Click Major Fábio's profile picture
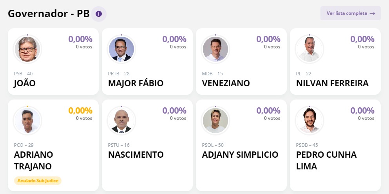 [121, 49]
